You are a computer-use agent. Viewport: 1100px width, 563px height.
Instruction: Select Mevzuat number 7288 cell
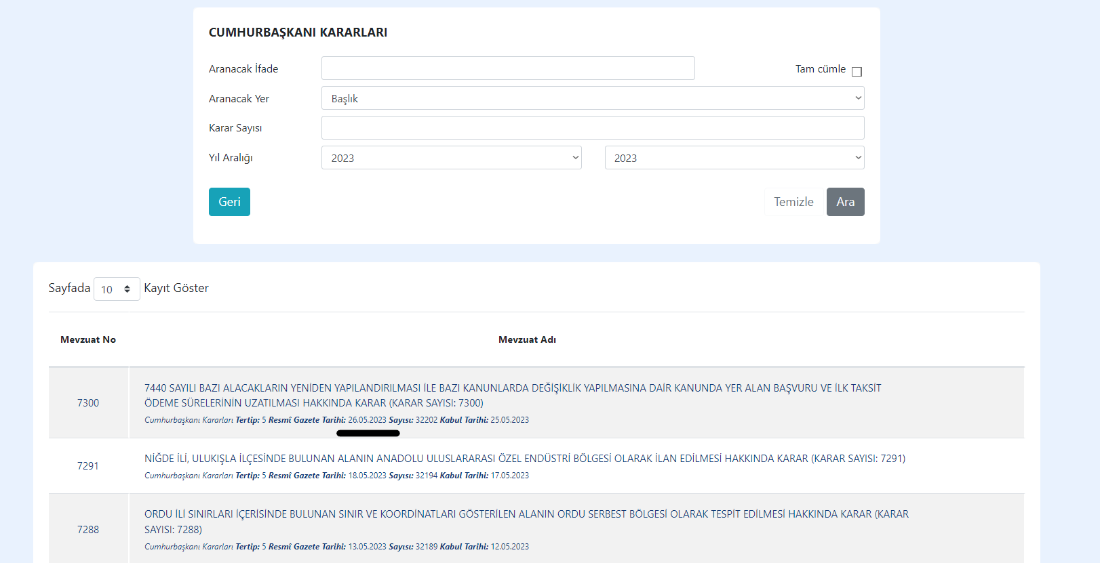pyautogui.click(x=88, y=530)
